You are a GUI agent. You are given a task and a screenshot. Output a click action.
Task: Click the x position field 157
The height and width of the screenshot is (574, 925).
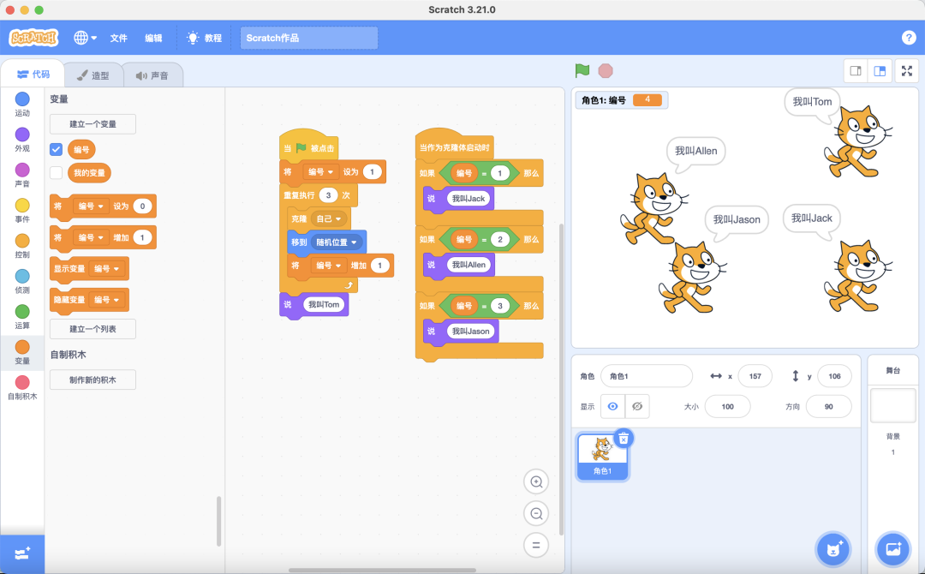[x=755, y=376]
